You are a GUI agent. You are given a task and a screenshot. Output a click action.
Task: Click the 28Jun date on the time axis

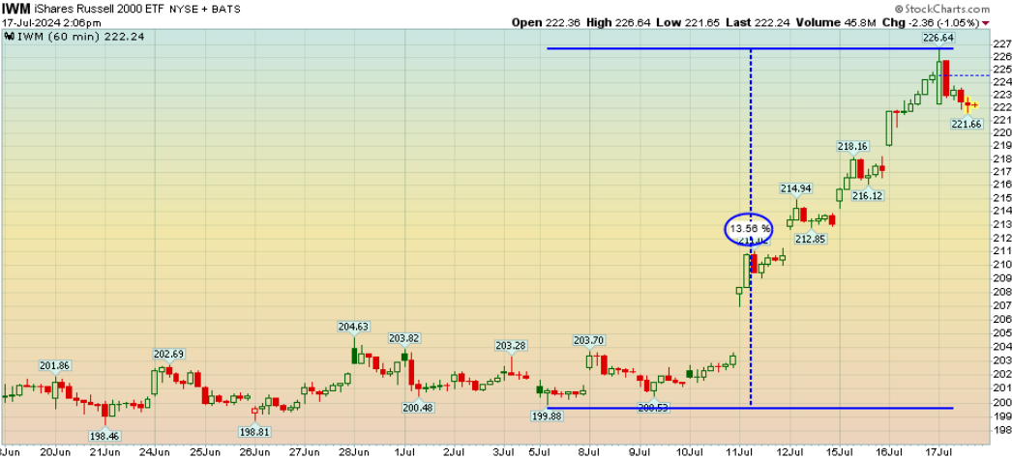pos(356,451)
